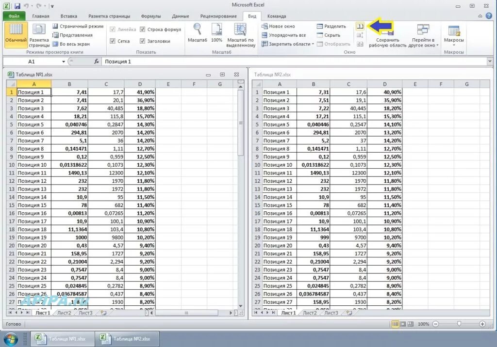Switch to Normal (Обычный) view
This screenshot has width=497, height=347.
pyautogui.click(x=16, y=34)
